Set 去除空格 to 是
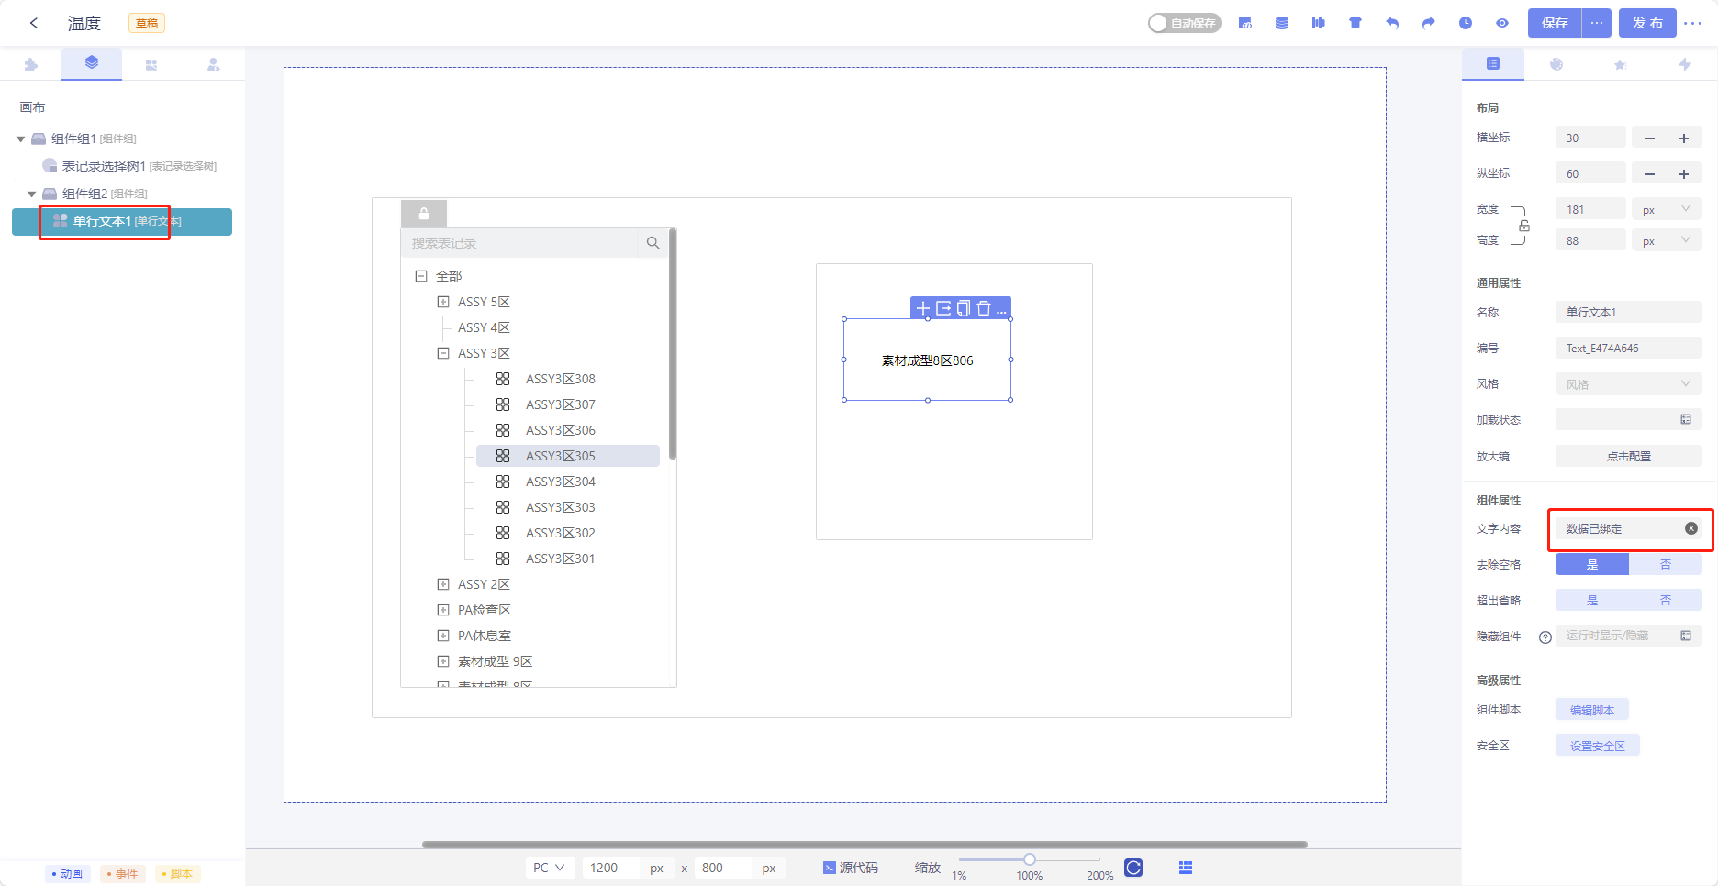Screen dimensions: 1718x886 [x=1592, y=565]
